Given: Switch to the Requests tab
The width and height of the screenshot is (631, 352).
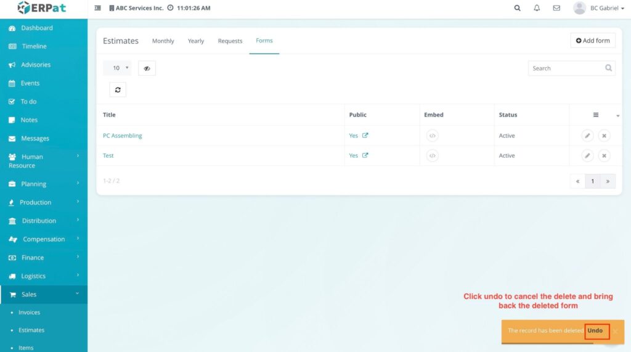Looking at the screenshot, I should coord(230,41).
